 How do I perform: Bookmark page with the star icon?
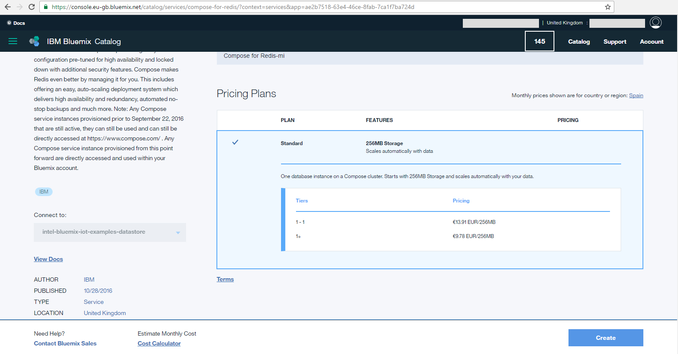tap(607, 7)
